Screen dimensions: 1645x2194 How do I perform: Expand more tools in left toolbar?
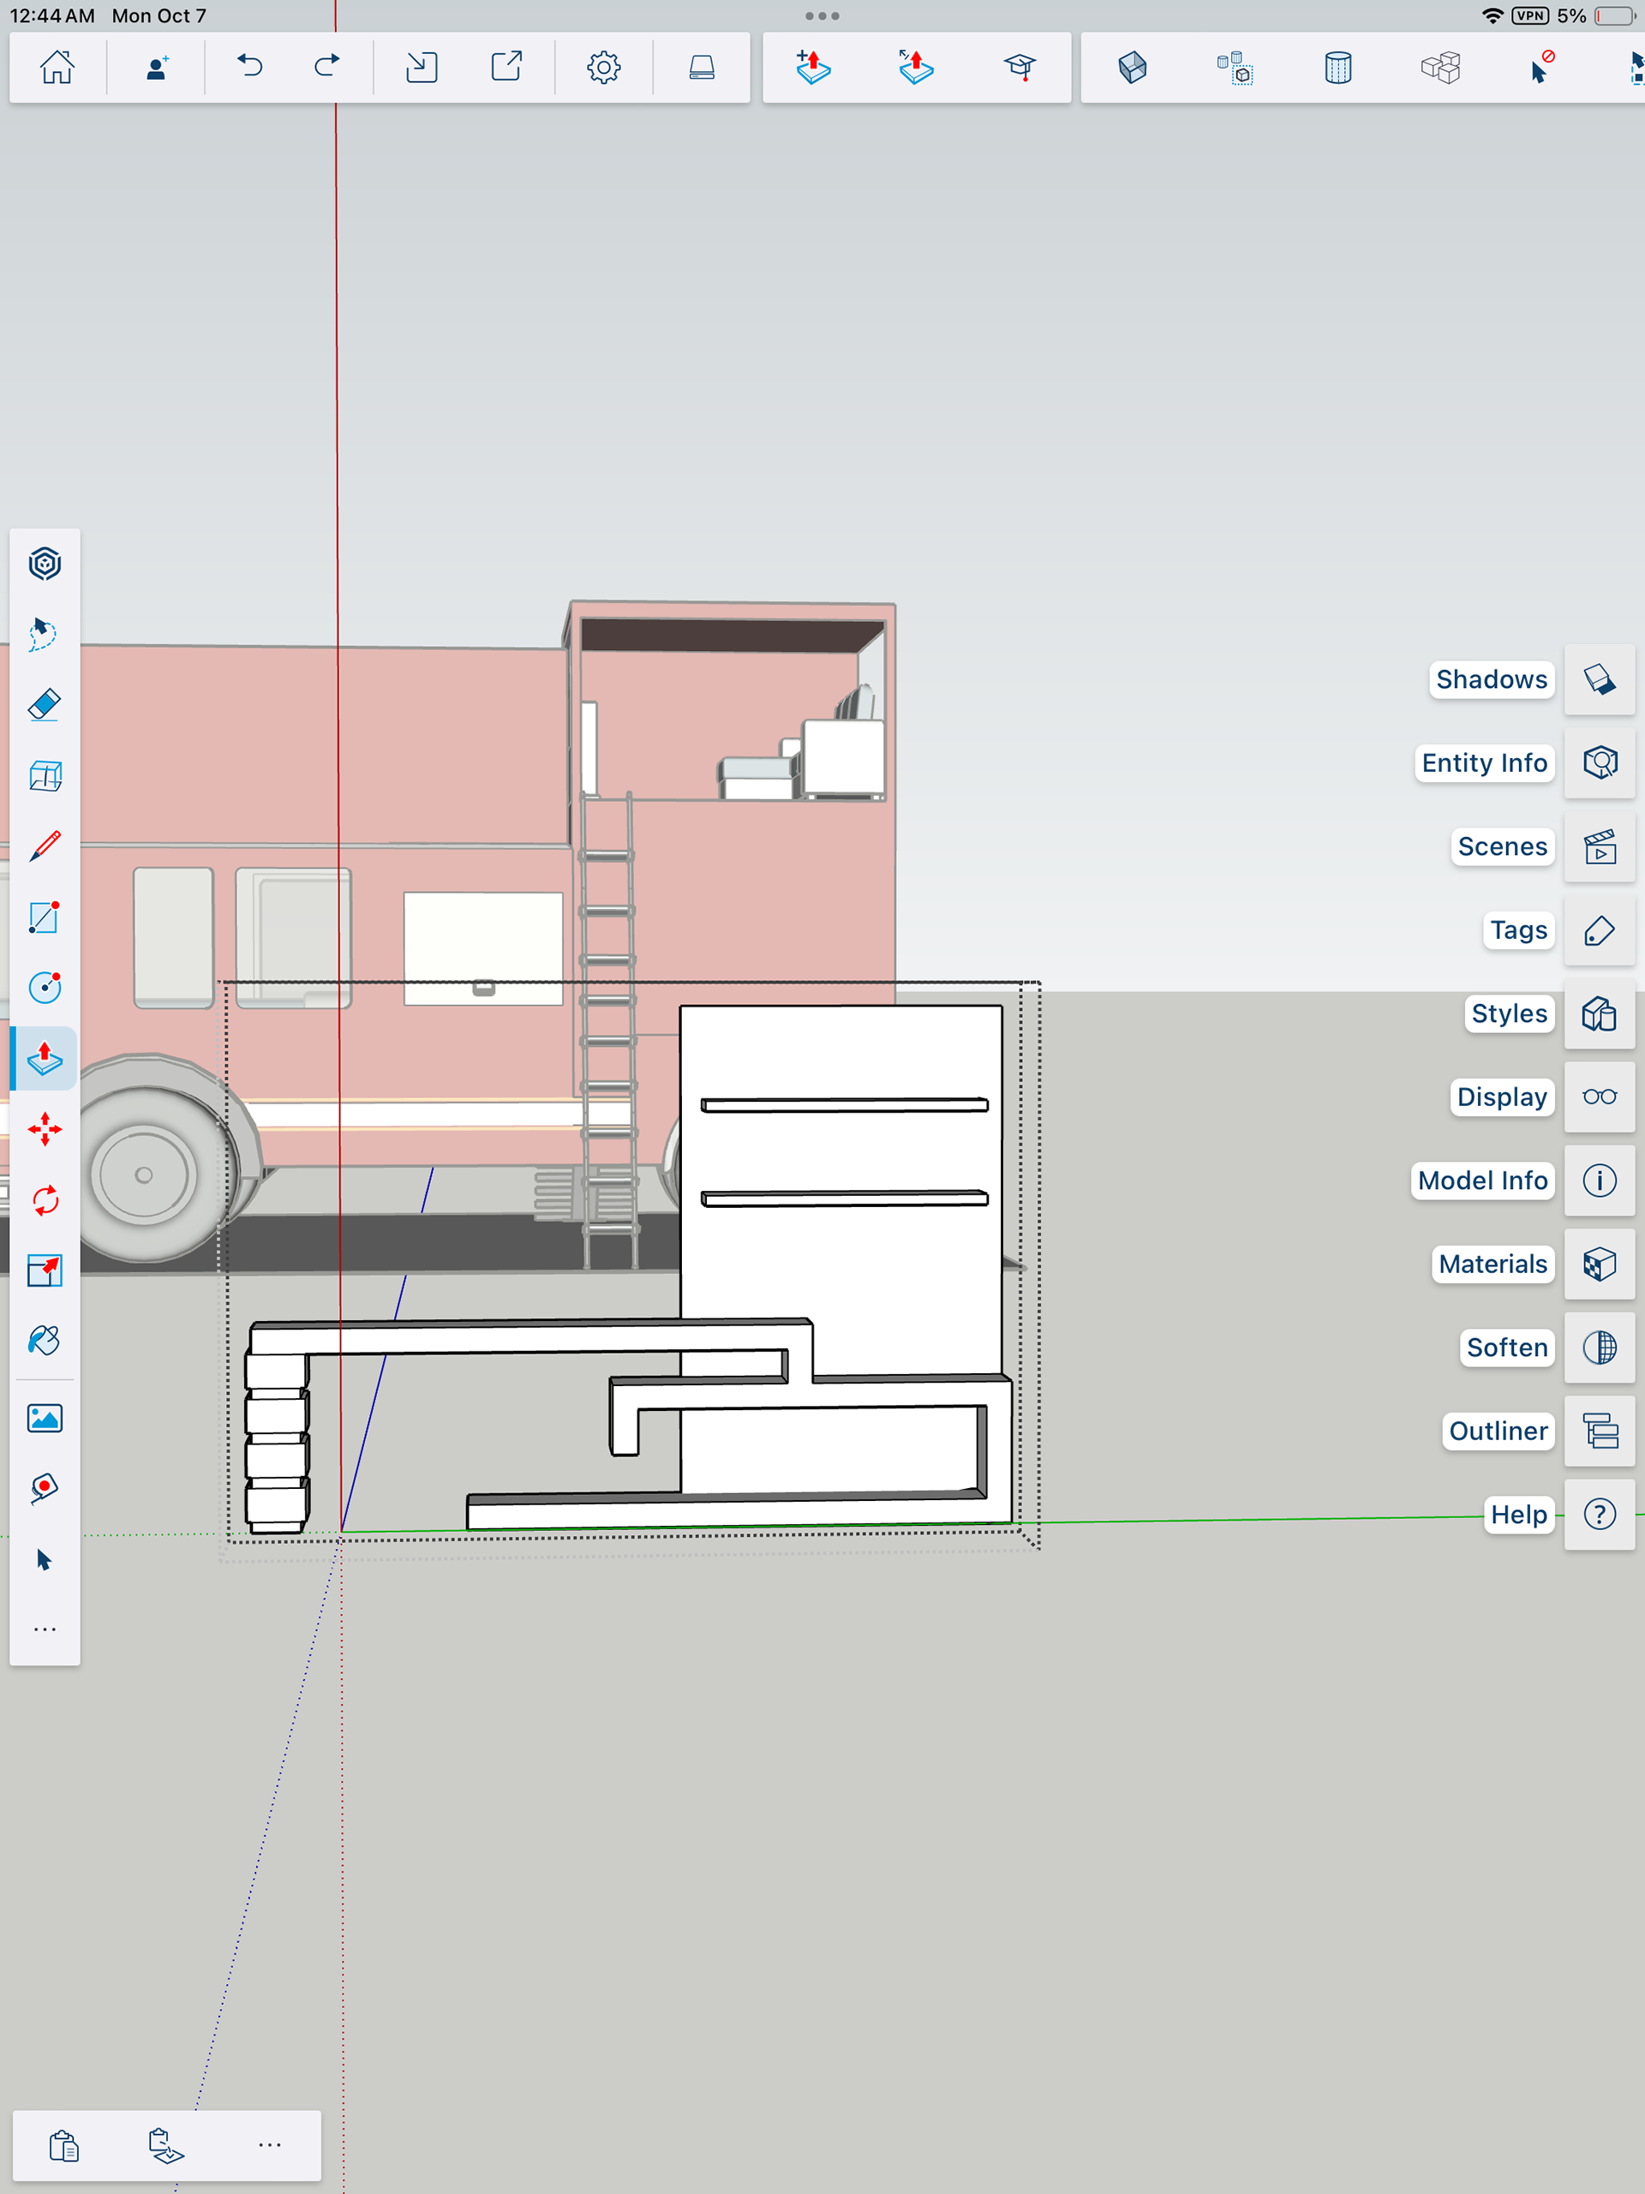[45, 1629]
